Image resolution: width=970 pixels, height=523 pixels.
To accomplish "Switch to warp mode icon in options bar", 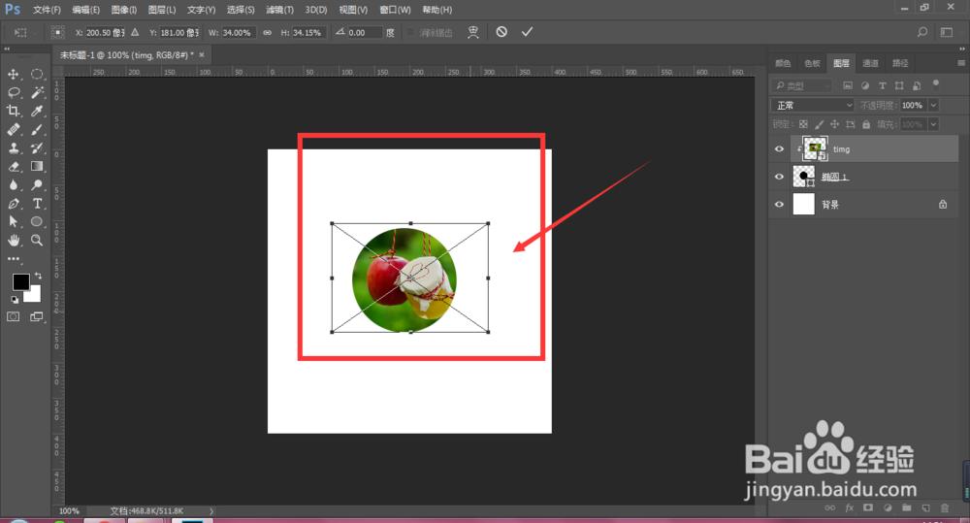I will [x=473, y=32].
